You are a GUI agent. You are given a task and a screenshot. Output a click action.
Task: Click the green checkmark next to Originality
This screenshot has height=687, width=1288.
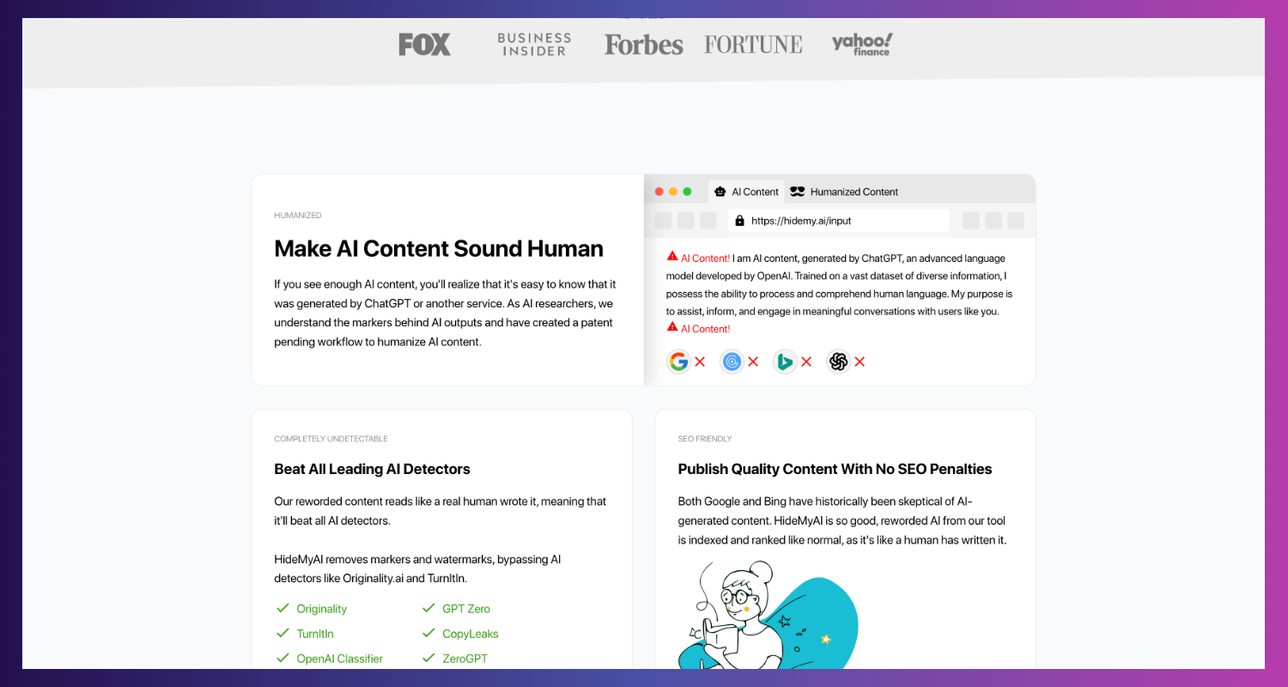[283, 608]
